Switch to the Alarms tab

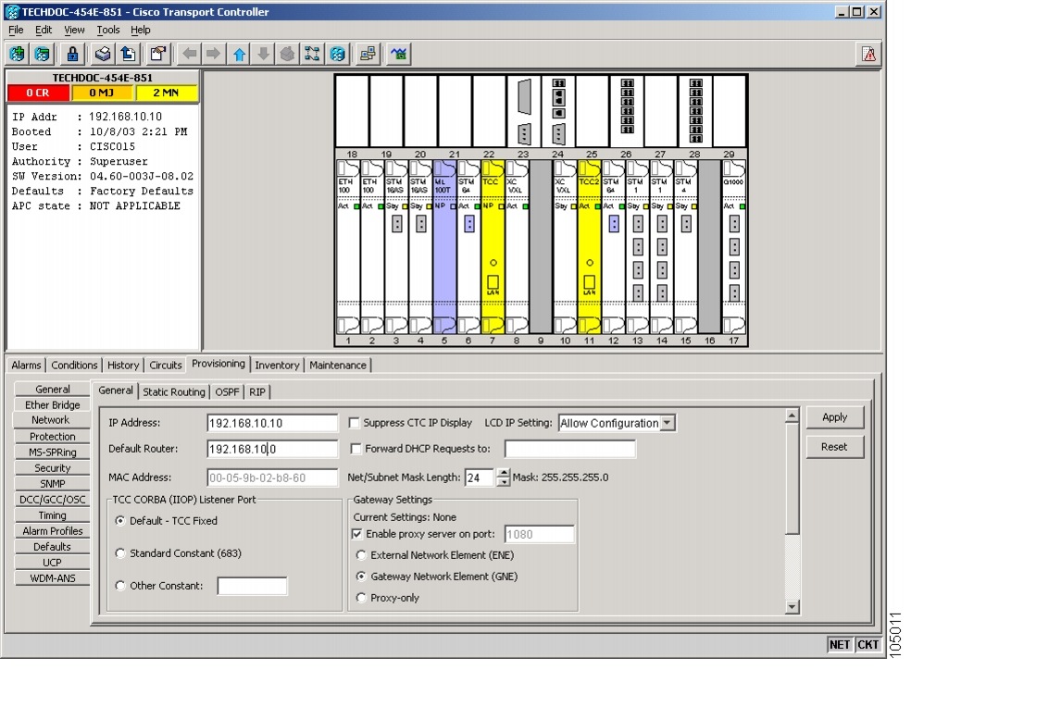pos(26,366)
